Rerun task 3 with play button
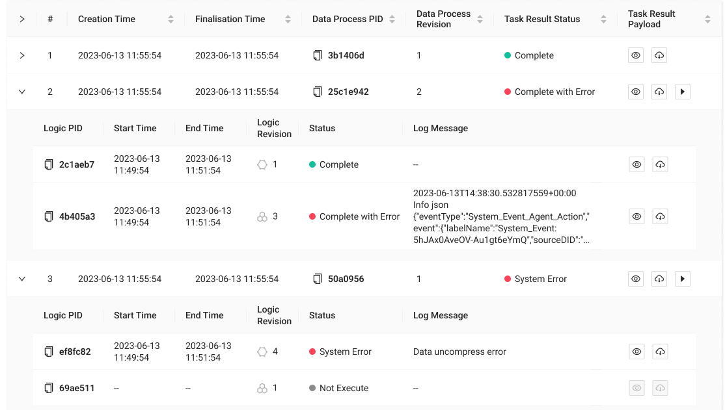Screen dimensions: 725x410 pyautogui.click(x=682, y=279)
